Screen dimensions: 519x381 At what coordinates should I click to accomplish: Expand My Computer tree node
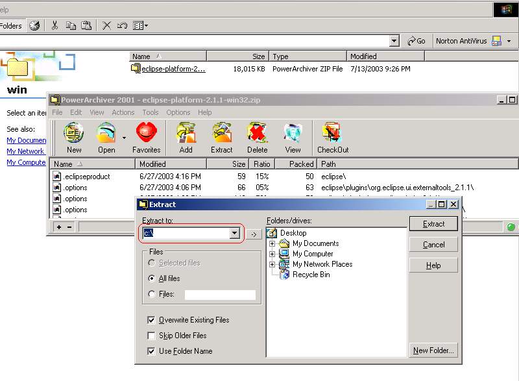[272, 254]
